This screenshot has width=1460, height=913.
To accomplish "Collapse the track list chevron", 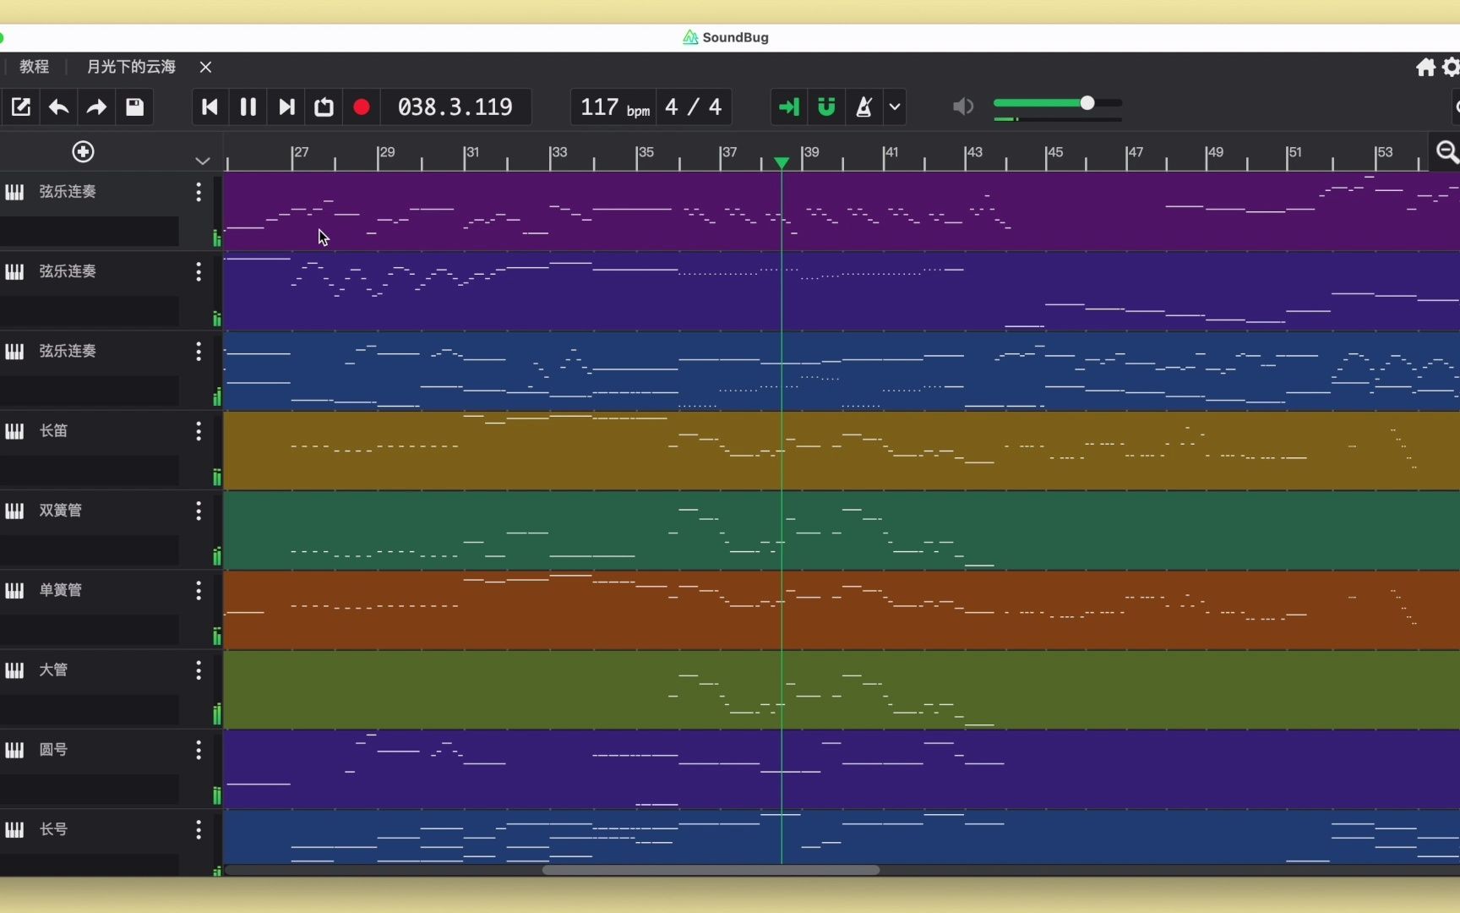I will coord(202,161).
